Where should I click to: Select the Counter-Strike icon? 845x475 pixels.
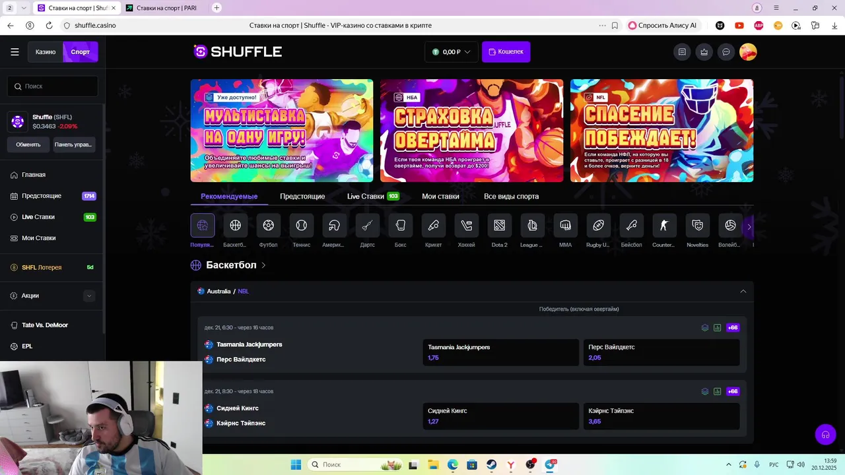[664, 226]
